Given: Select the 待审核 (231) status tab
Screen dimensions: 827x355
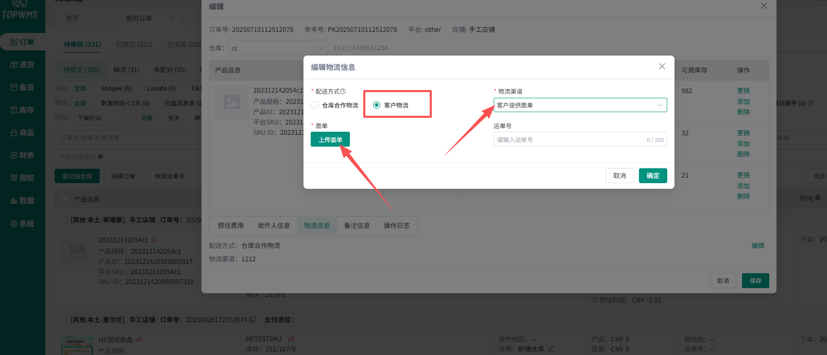Looking at the screenshot, I should 82,44.
